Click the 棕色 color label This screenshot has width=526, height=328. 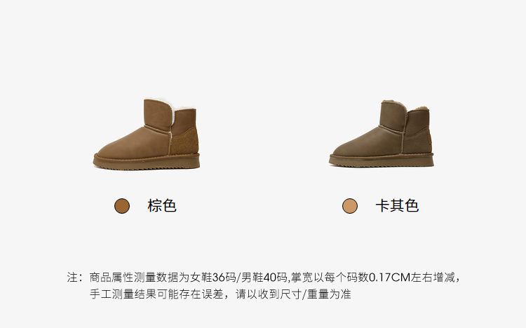[162, 205]
